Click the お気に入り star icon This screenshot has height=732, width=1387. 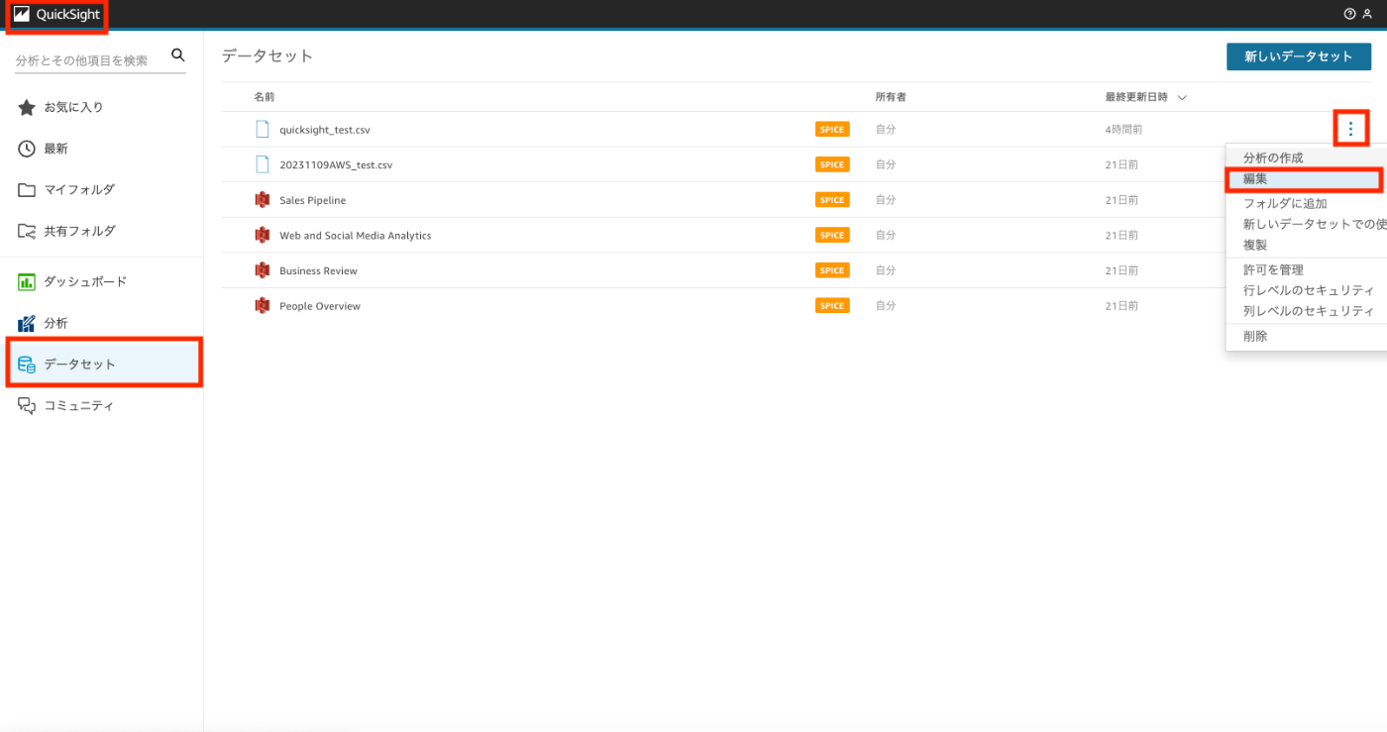click(x=27, y=107)
